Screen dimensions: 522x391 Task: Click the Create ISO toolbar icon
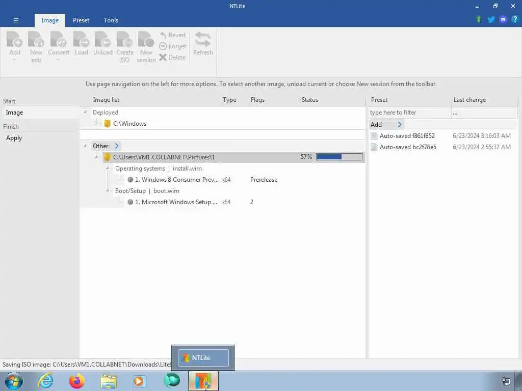125,39
